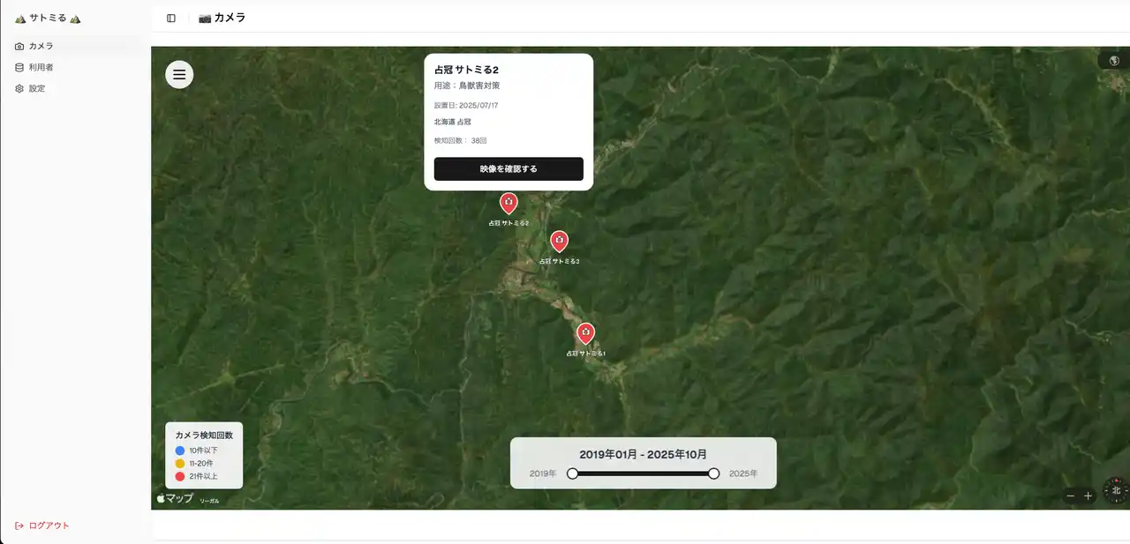Click the 2019年 start slider handle
Image resolution: width=1130 pixels, height=544 pixels.
pos(572,473)
